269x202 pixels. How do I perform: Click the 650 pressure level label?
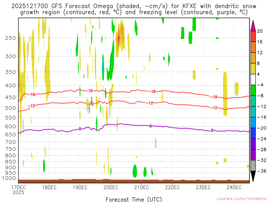tap(11, 134)
